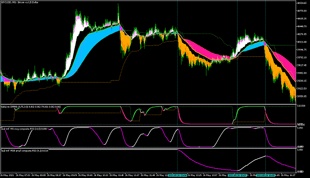The image size is (310, 178).
Task: Click the 26 May 07:33 time axis label
Action: (23, 175)
